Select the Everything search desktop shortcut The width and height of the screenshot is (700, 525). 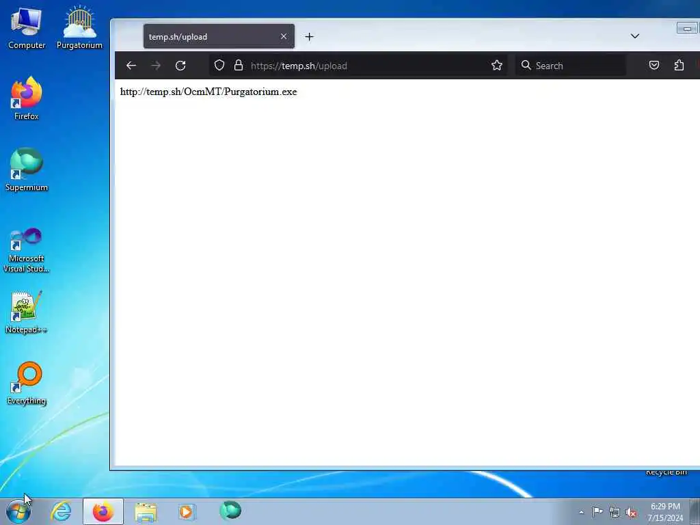click(27, 383)
